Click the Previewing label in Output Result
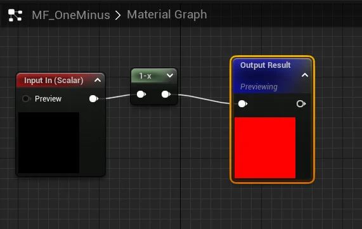The image size is (362, 229). click(259, 87)
